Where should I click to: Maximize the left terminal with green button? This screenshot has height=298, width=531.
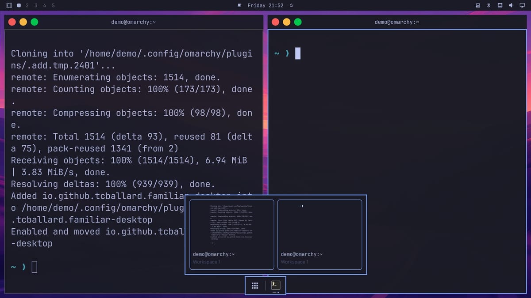(34, 22)
